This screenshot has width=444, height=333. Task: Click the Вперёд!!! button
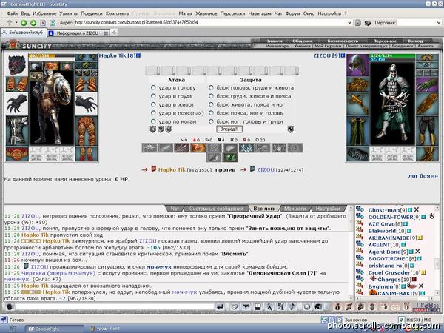pos(229,129)
